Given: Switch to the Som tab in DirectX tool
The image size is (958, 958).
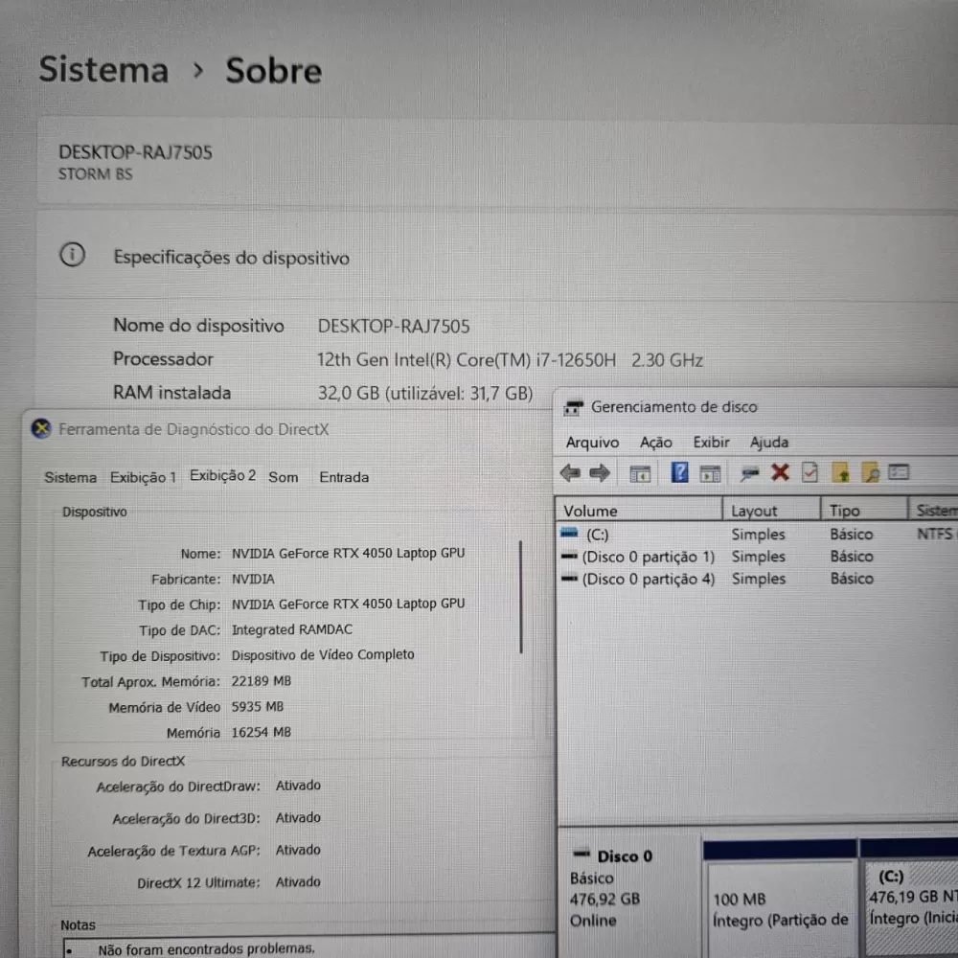Looking at the screenshot, I should click(284, 477).
